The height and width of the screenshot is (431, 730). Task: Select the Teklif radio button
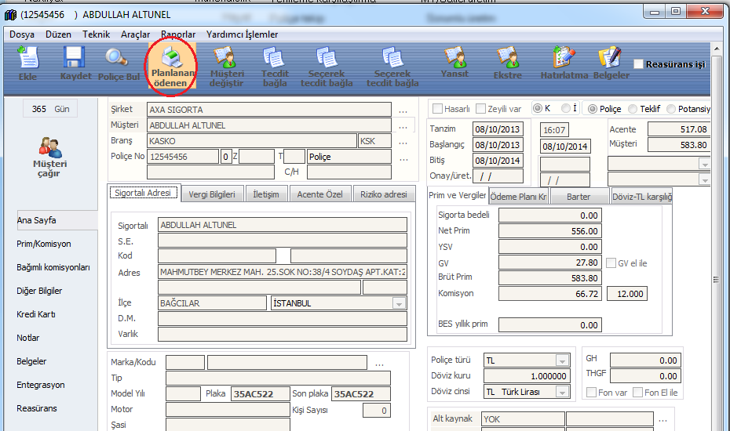tap(632, 109)
